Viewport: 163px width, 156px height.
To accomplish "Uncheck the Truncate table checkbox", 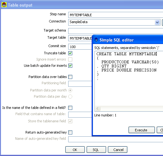I will click(x=70, y=53).
